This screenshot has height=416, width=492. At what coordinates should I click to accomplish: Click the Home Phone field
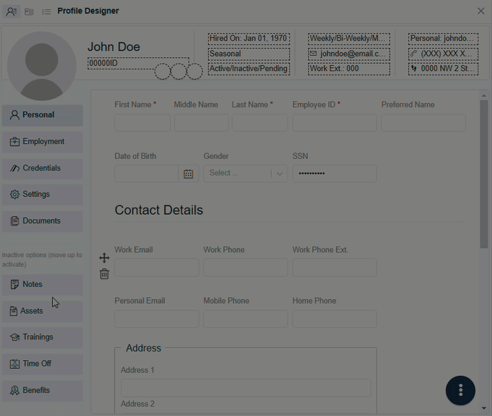[x=335, y=319]
